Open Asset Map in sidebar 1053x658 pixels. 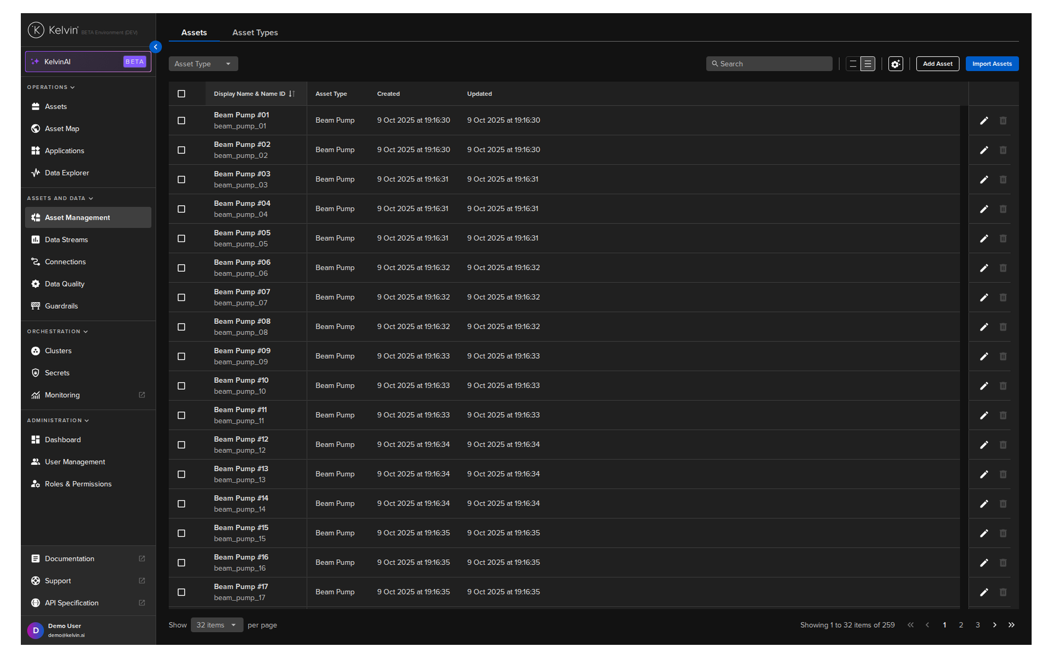click(x=62, y=129)
